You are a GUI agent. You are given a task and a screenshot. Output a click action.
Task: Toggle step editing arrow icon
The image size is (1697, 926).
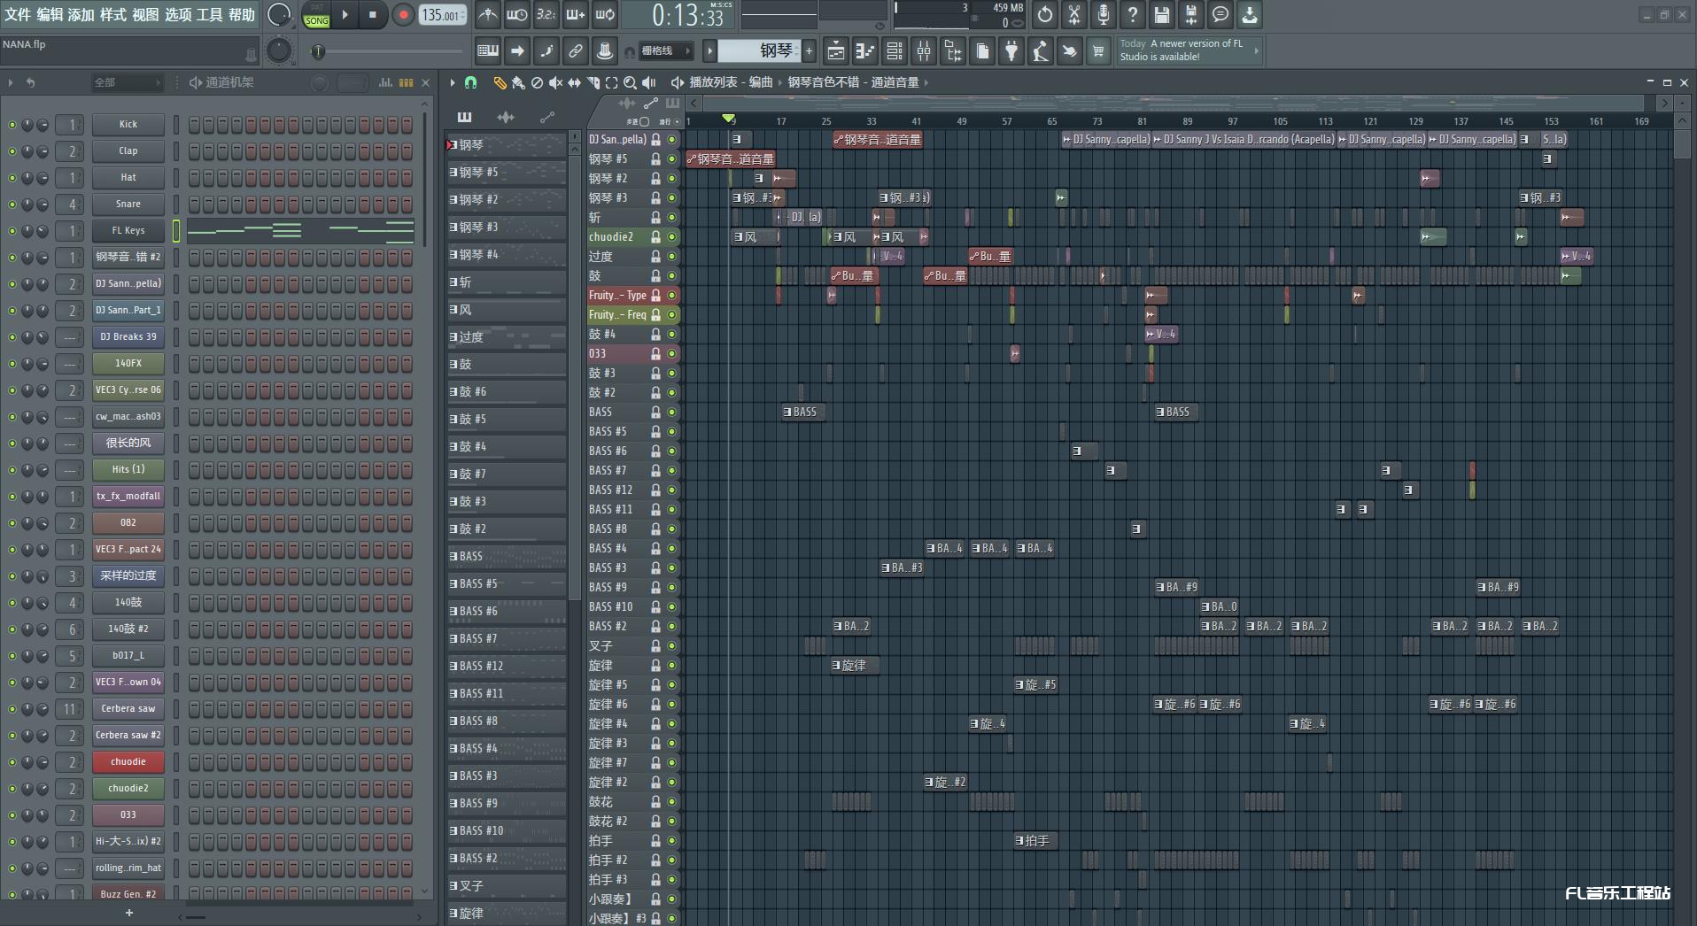[517, 51]
